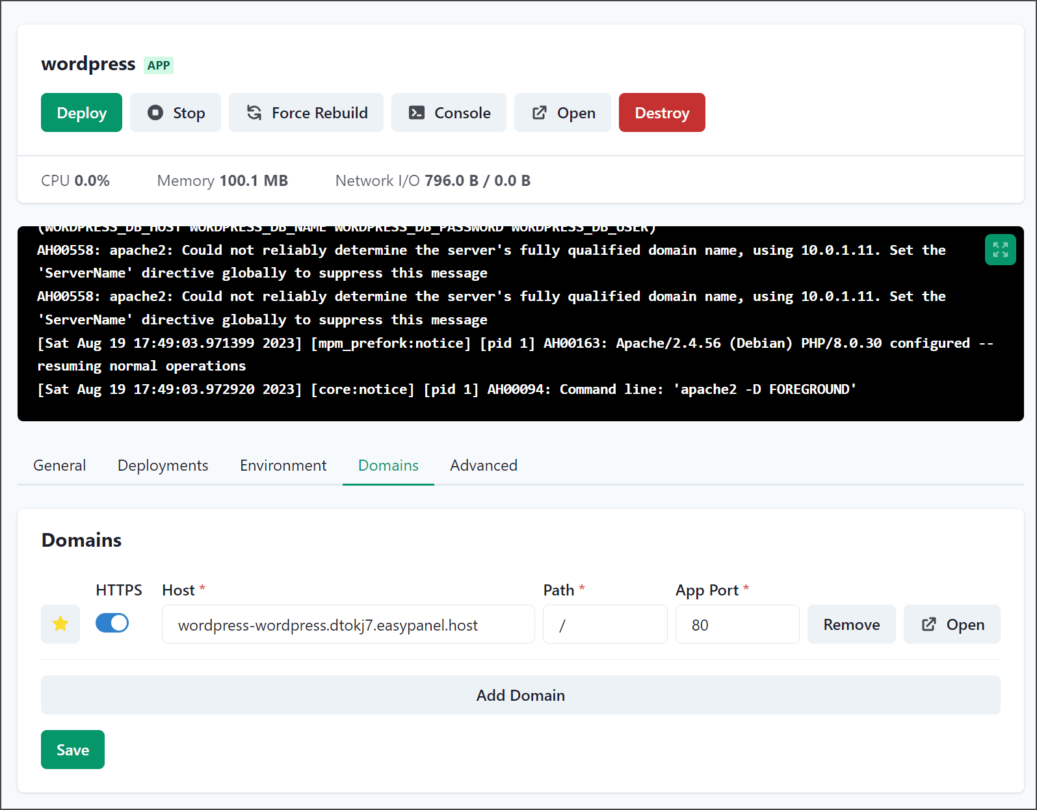Save the domain settings
Image resolution: width=1037 pixels, height=810 pixels.
73,750
